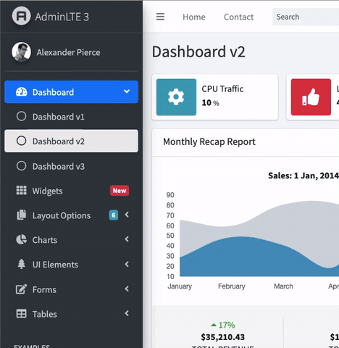Click the circle icon beside Dashboard v3
This screenshot has height=348, width=339.
tap(22, 166)
